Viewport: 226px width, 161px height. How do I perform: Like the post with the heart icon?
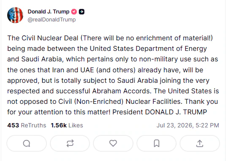pyautogui.click(x=113, y=143)
